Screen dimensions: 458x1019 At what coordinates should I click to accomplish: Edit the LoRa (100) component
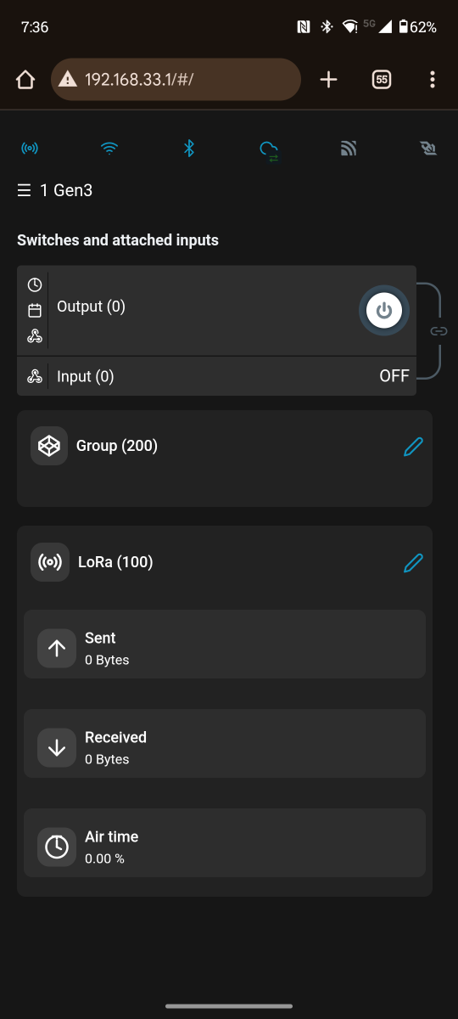(x=413, y=562)
